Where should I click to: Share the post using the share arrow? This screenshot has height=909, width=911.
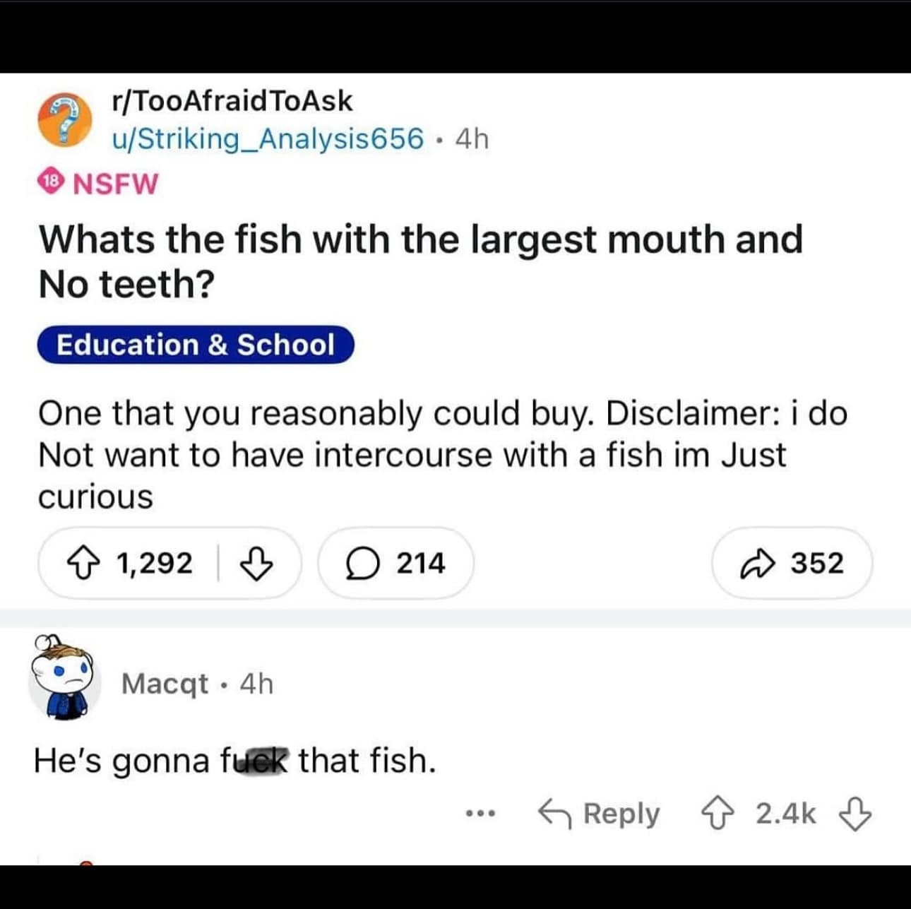click(758, 563)
